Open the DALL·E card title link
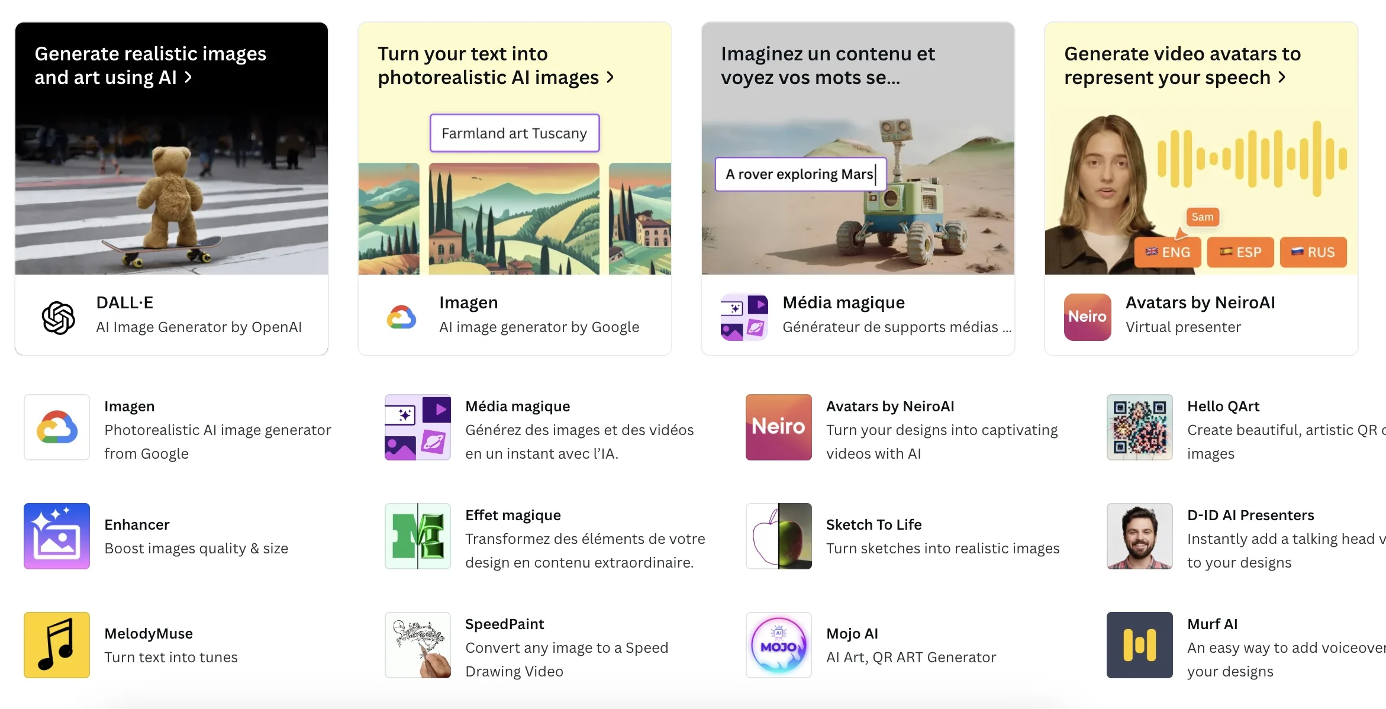The image size is (1386, 709). [x=125, y=302]
